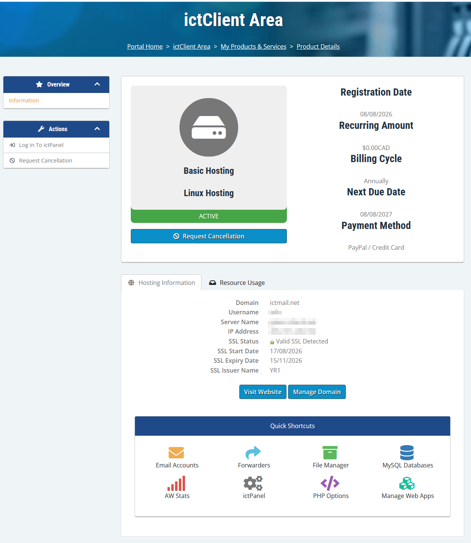The width and height of the screenshot is (471, 543).
Task: Click the Linux Hosting group name
Action: coord(209,193)
